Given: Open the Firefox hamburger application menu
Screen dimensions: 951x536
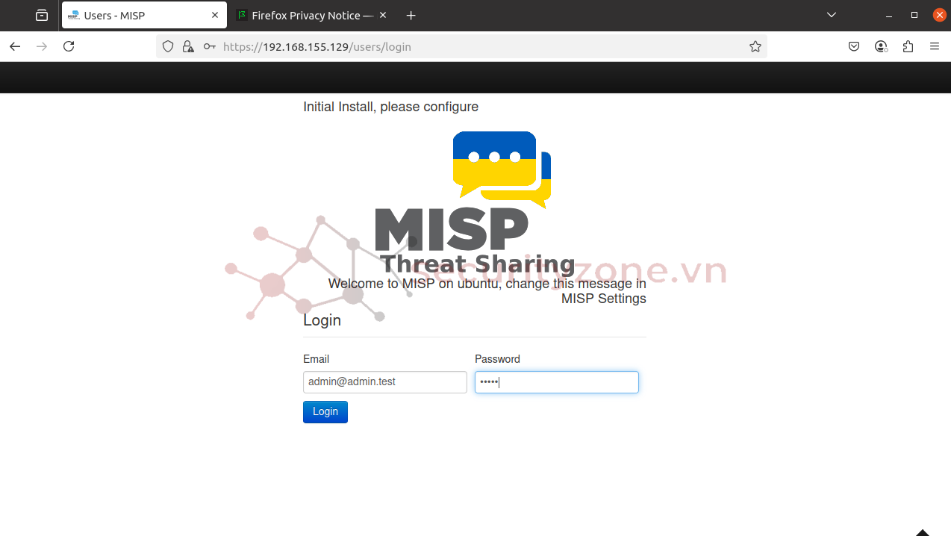Looking at the screenshot, I should [935, 46].
